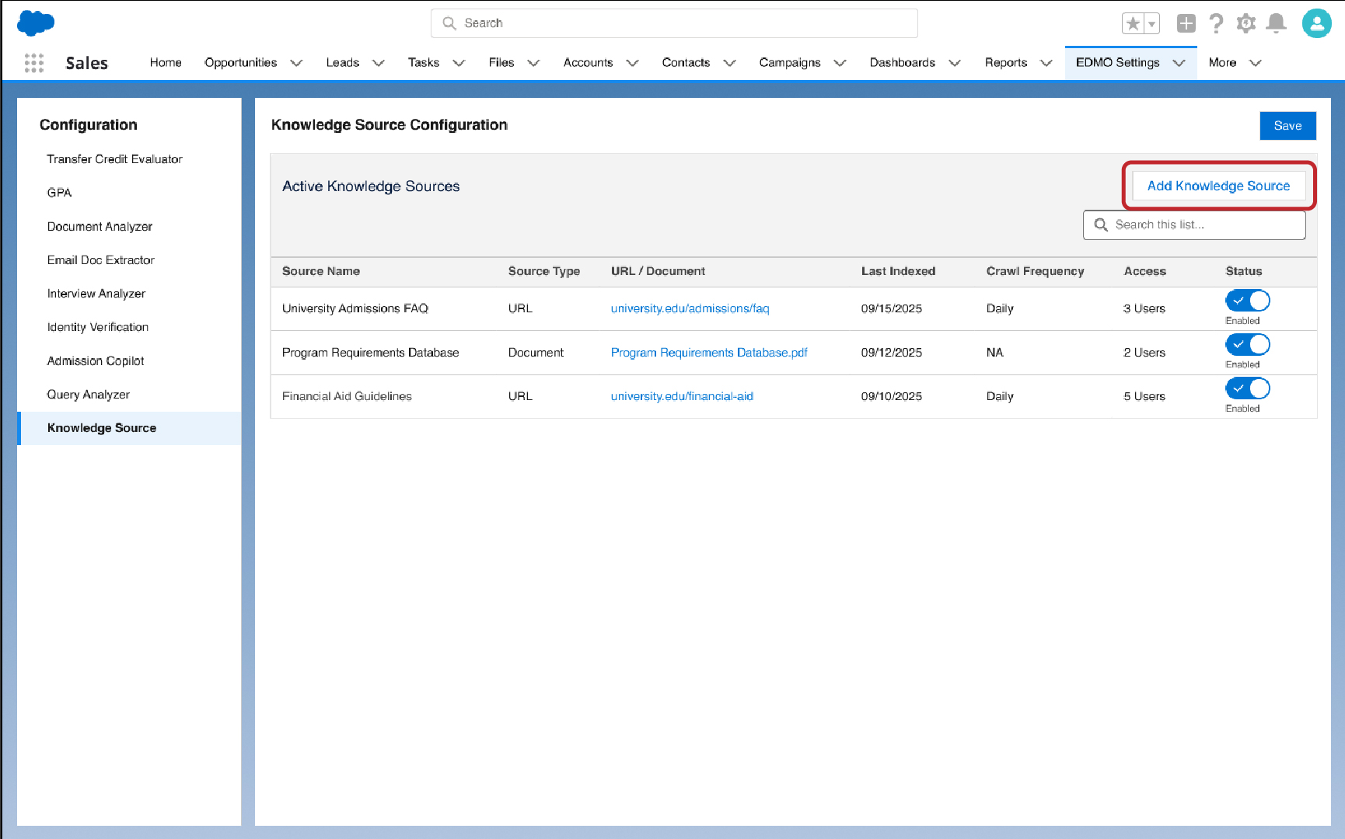Expand the Reports tab chevron
1345x839 pixels.
click(1046, 63)
